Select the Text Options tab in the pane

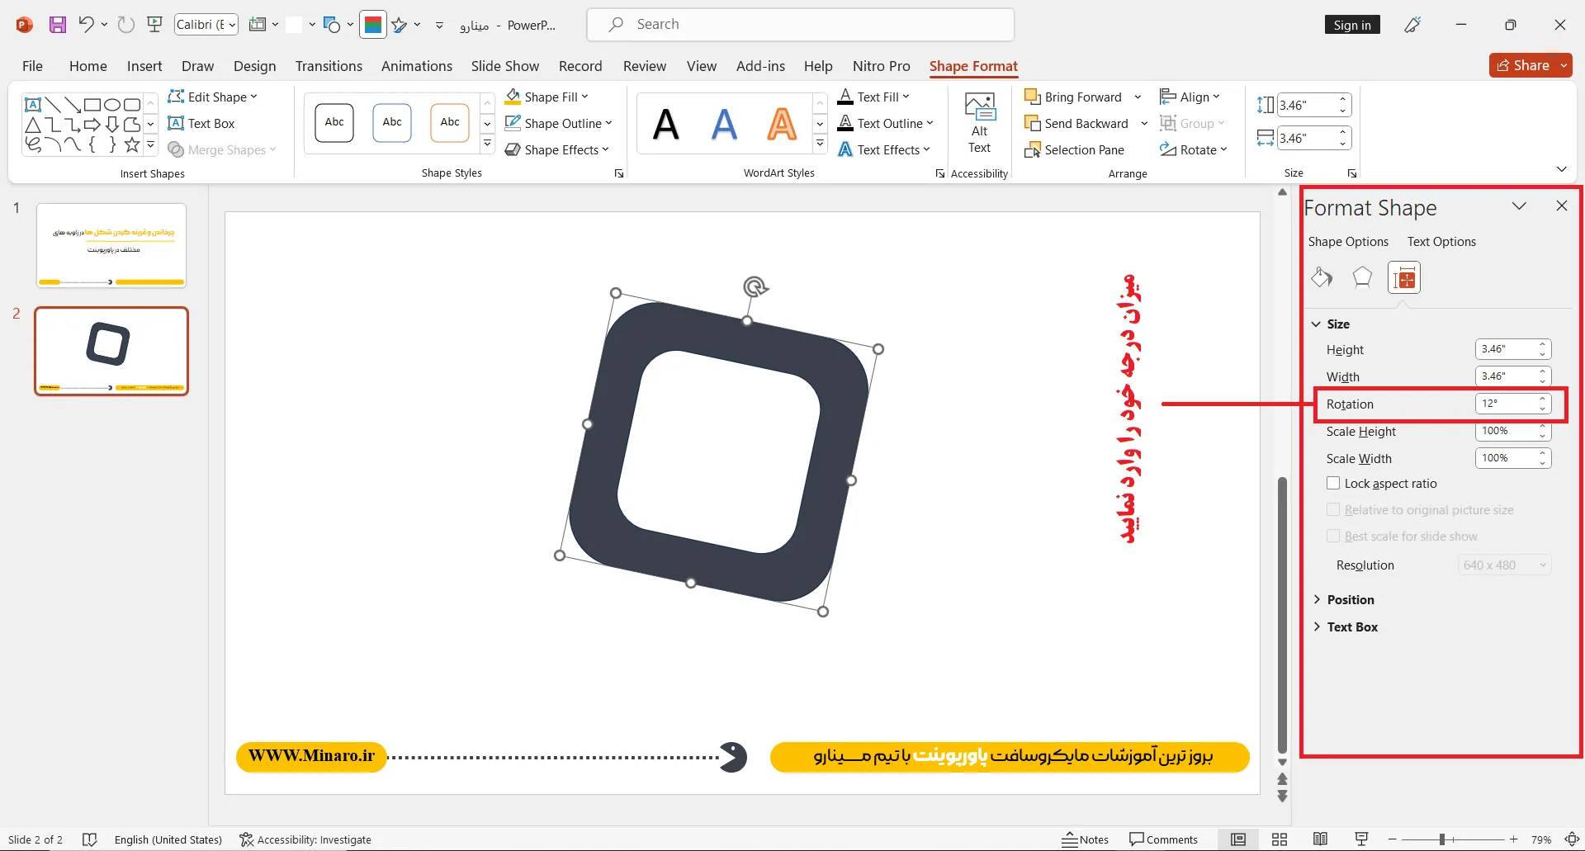(1441, 241)
